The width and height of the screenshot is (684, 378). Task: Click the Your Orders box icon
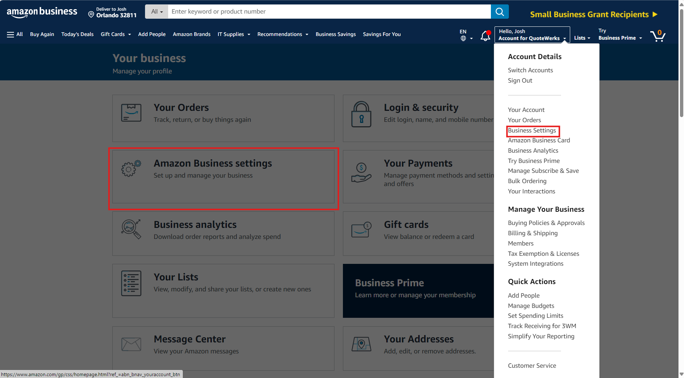pyautogui.click(x=131, y=113)
